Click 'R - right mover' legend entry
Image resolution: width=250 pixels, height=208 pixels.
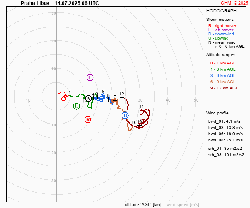tap(222, 26)
